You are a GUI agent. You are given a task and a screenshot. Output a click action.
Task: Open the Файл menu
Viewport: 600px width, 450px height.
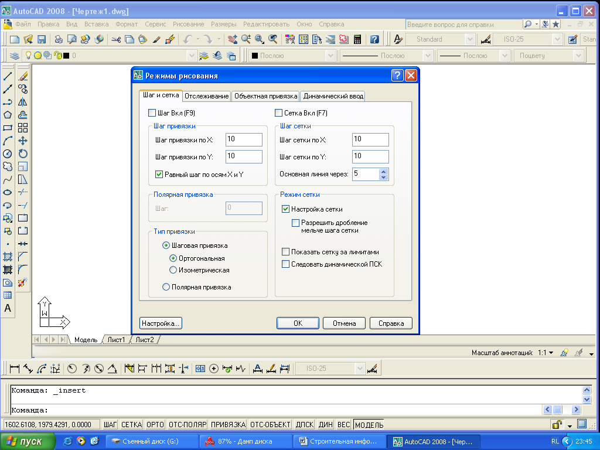coord(23,24)
